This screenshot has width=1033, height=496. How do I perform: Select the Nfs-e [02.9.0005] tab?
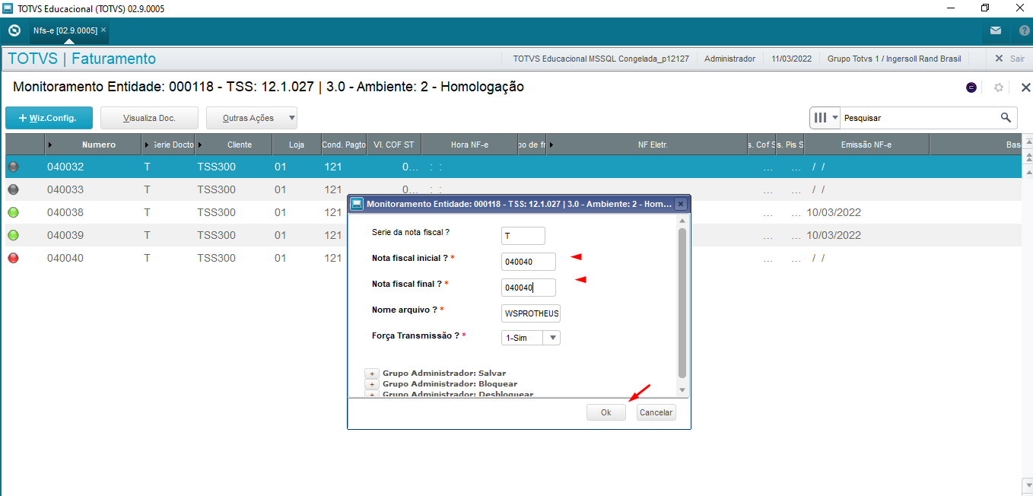(x=65, y=30)
